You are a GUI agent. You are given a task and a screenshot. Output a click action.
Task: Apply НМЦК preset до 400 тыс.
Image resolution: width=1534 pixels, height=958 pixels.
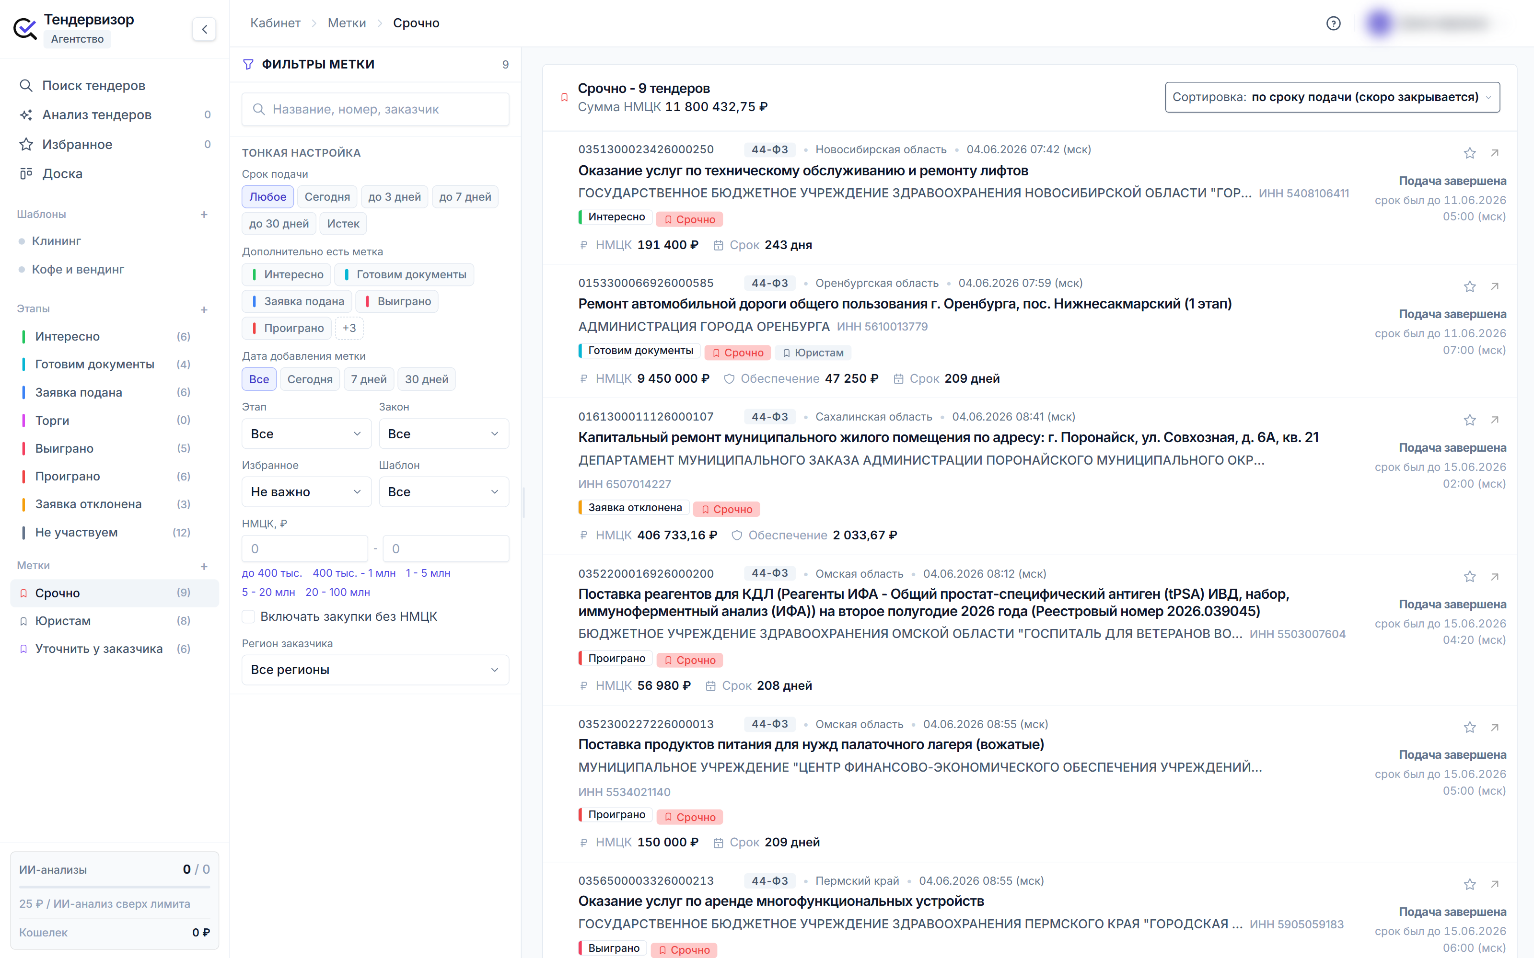coord(272,573)
